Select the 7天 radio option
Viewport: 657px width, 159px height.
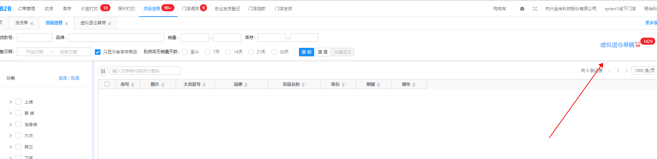tap(207, 52)
